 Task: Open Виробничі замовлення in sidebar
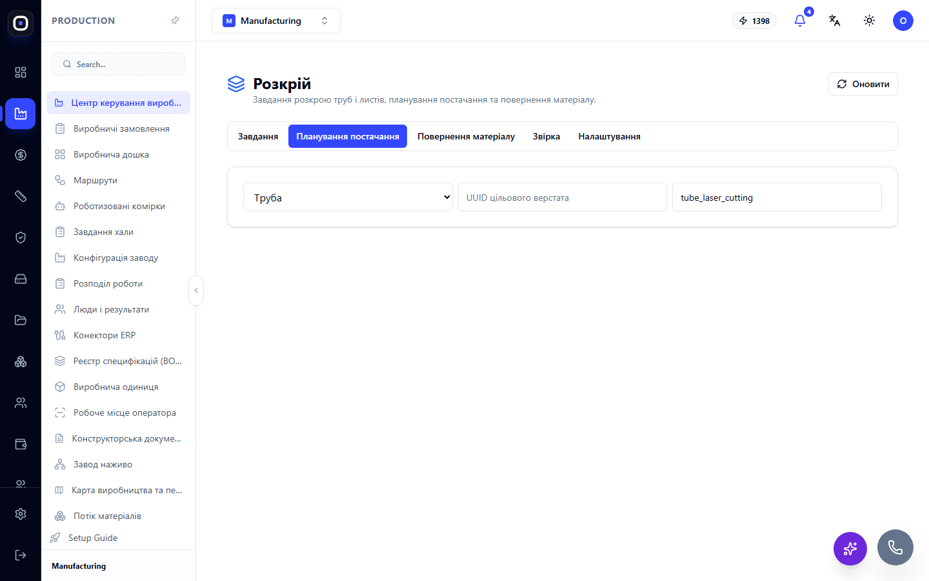tap(118, 128)
